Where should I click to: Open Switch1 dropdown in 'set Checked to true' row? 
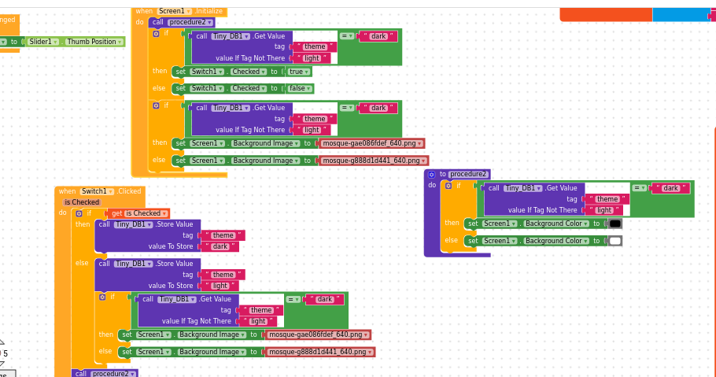pos(207,72)
